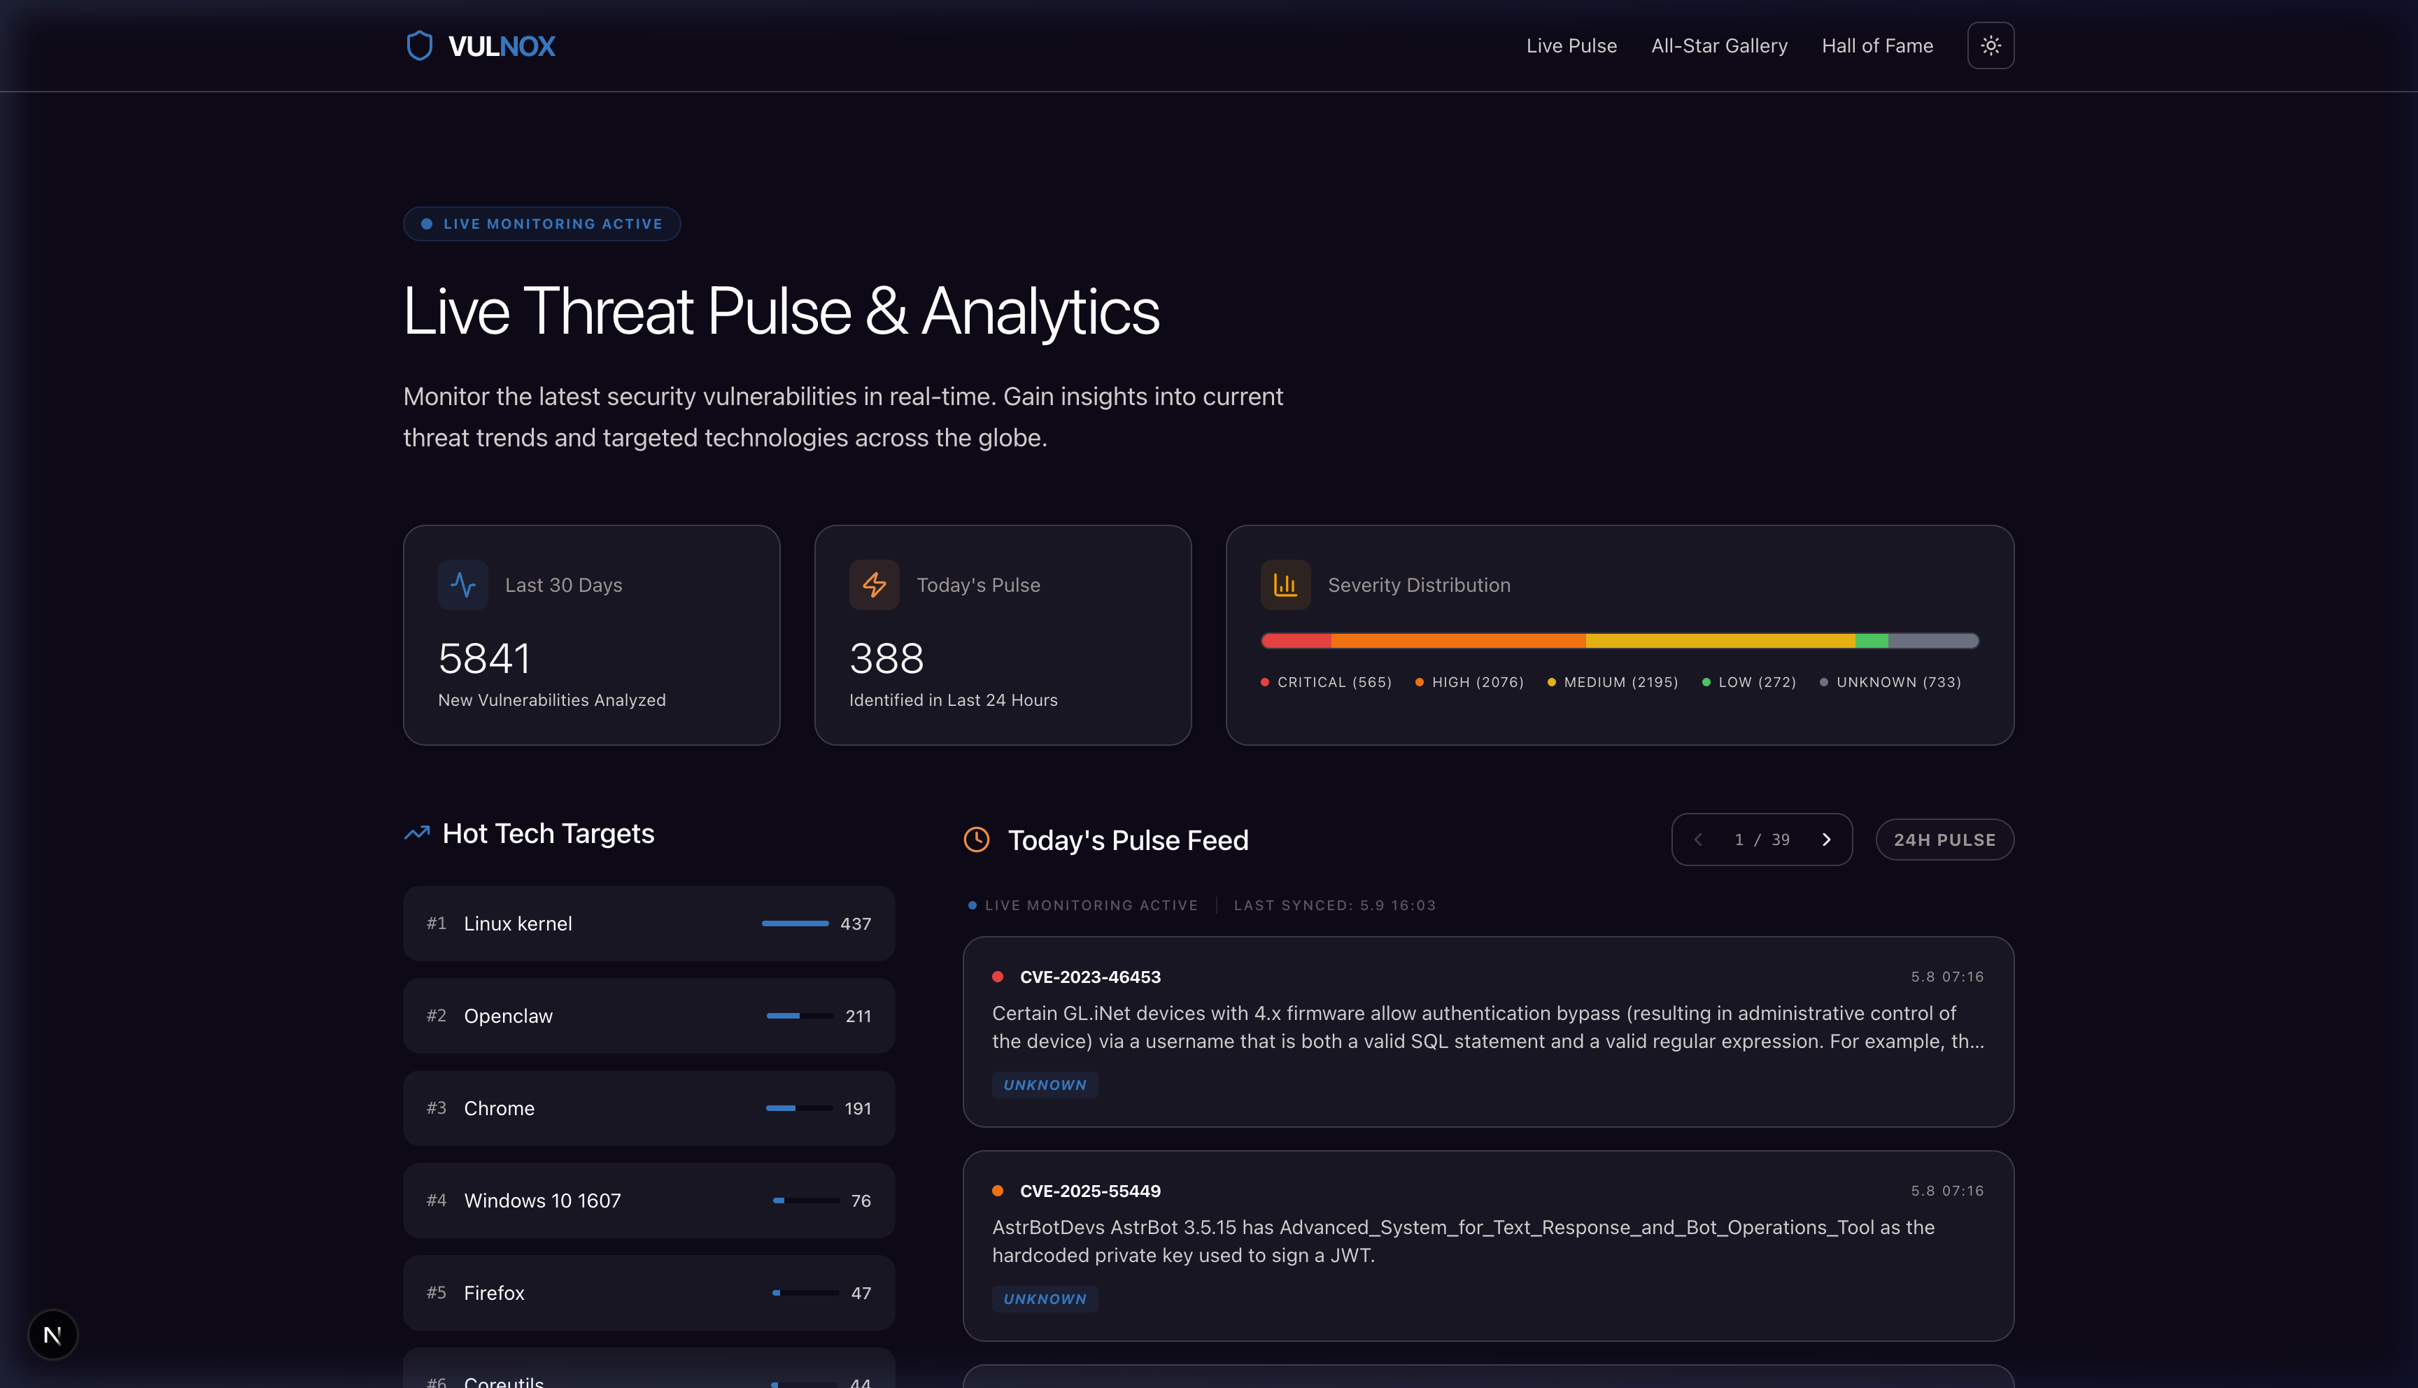Click the green Low segment of severity bar
Image resolution: width=2418 pixels, height=1388 pixels.
coord(1872,641)
